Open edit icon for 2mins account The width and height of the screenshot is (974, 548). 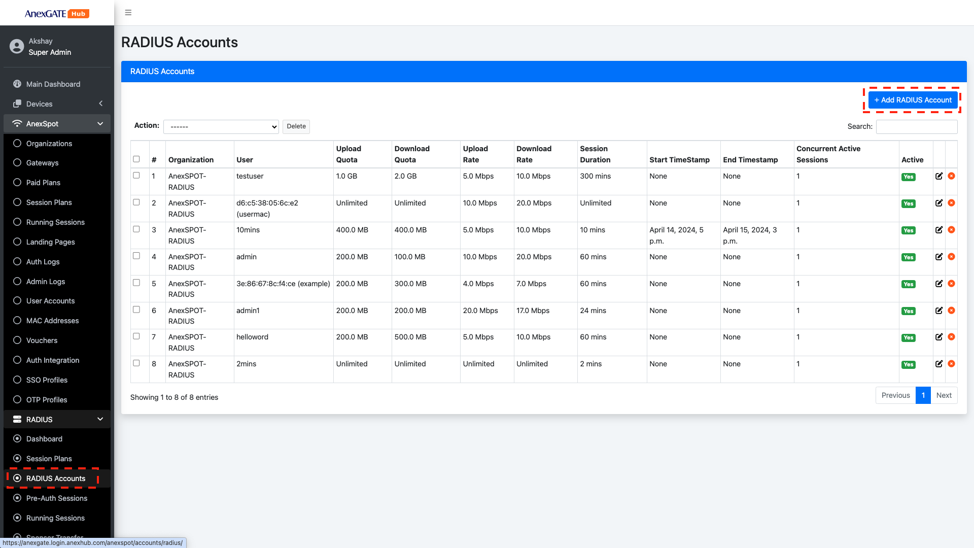click(939, 364)
